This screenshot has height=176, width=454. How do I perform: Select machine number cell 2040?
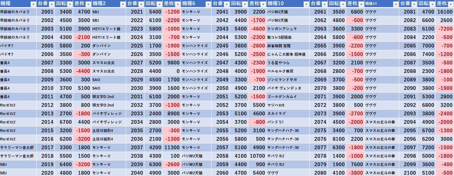[x=135, y=173]
